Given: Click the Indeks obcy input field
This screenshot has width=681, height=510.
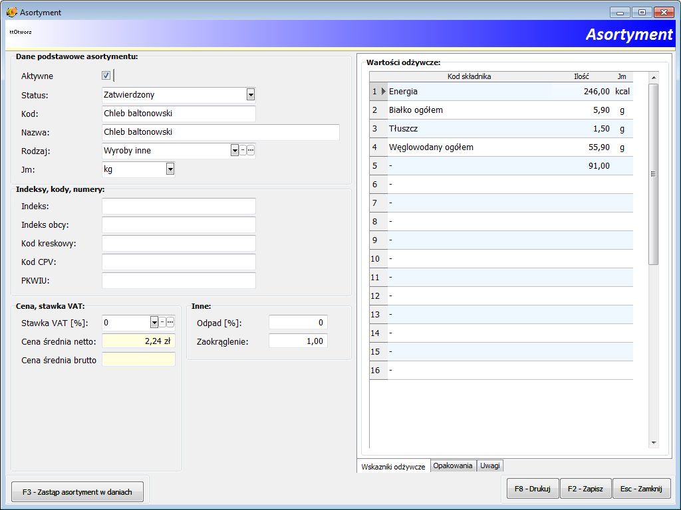Looking at the screenshot, I should click(x=178, y=225).
